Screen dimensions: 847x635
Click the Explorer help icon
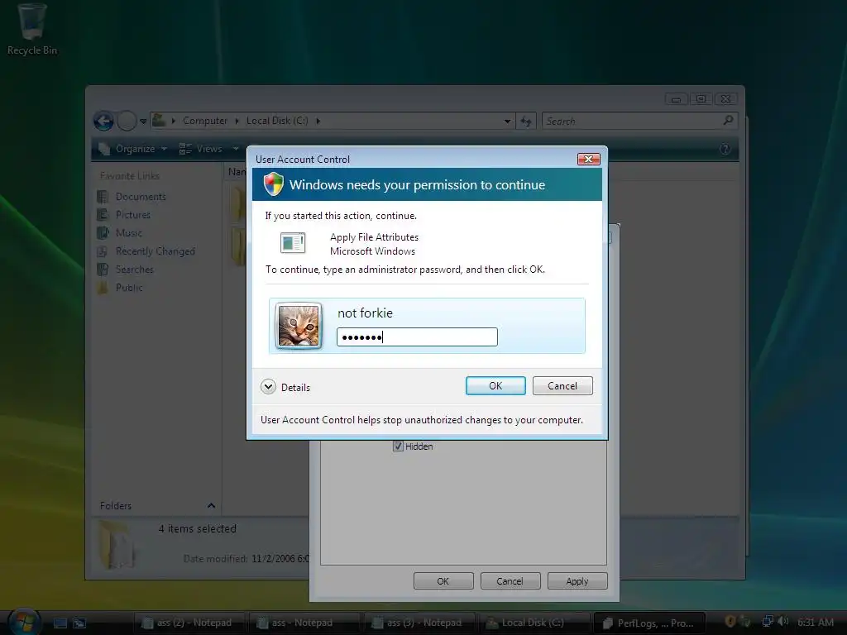click(725, 149)
